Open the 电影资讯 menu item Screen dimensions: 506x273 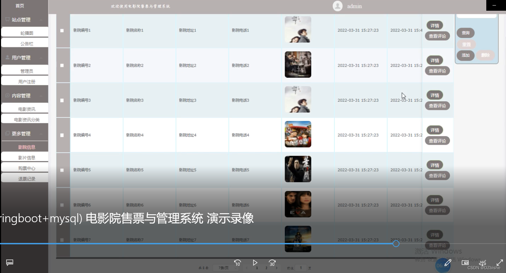click(x=25, y=108)
